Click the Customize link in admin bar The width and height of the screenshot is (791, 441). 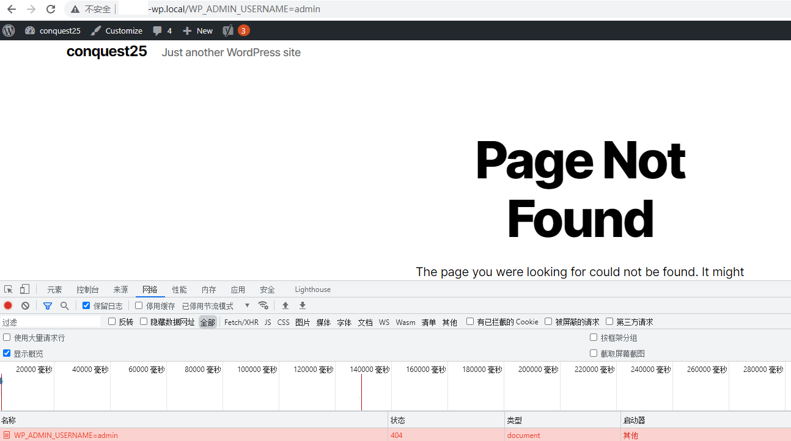pyautogui.click(x=117, y=31)
